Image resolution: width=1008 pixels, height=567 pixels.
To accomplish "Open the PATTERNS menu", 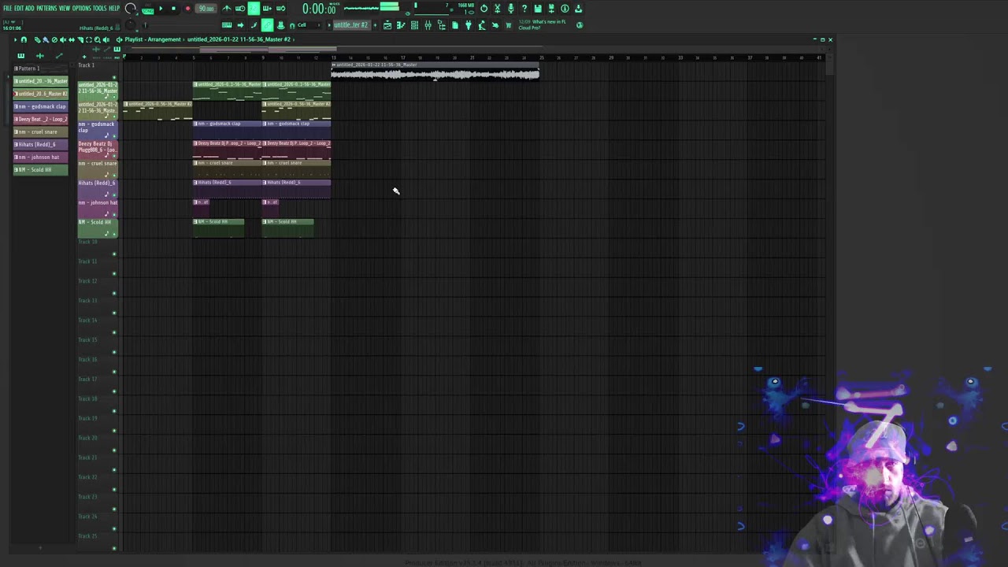I will [46, 9].
